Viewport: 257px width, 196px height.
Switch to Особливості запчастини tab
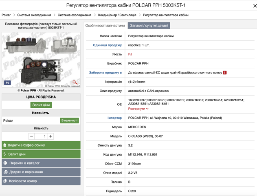105,26
